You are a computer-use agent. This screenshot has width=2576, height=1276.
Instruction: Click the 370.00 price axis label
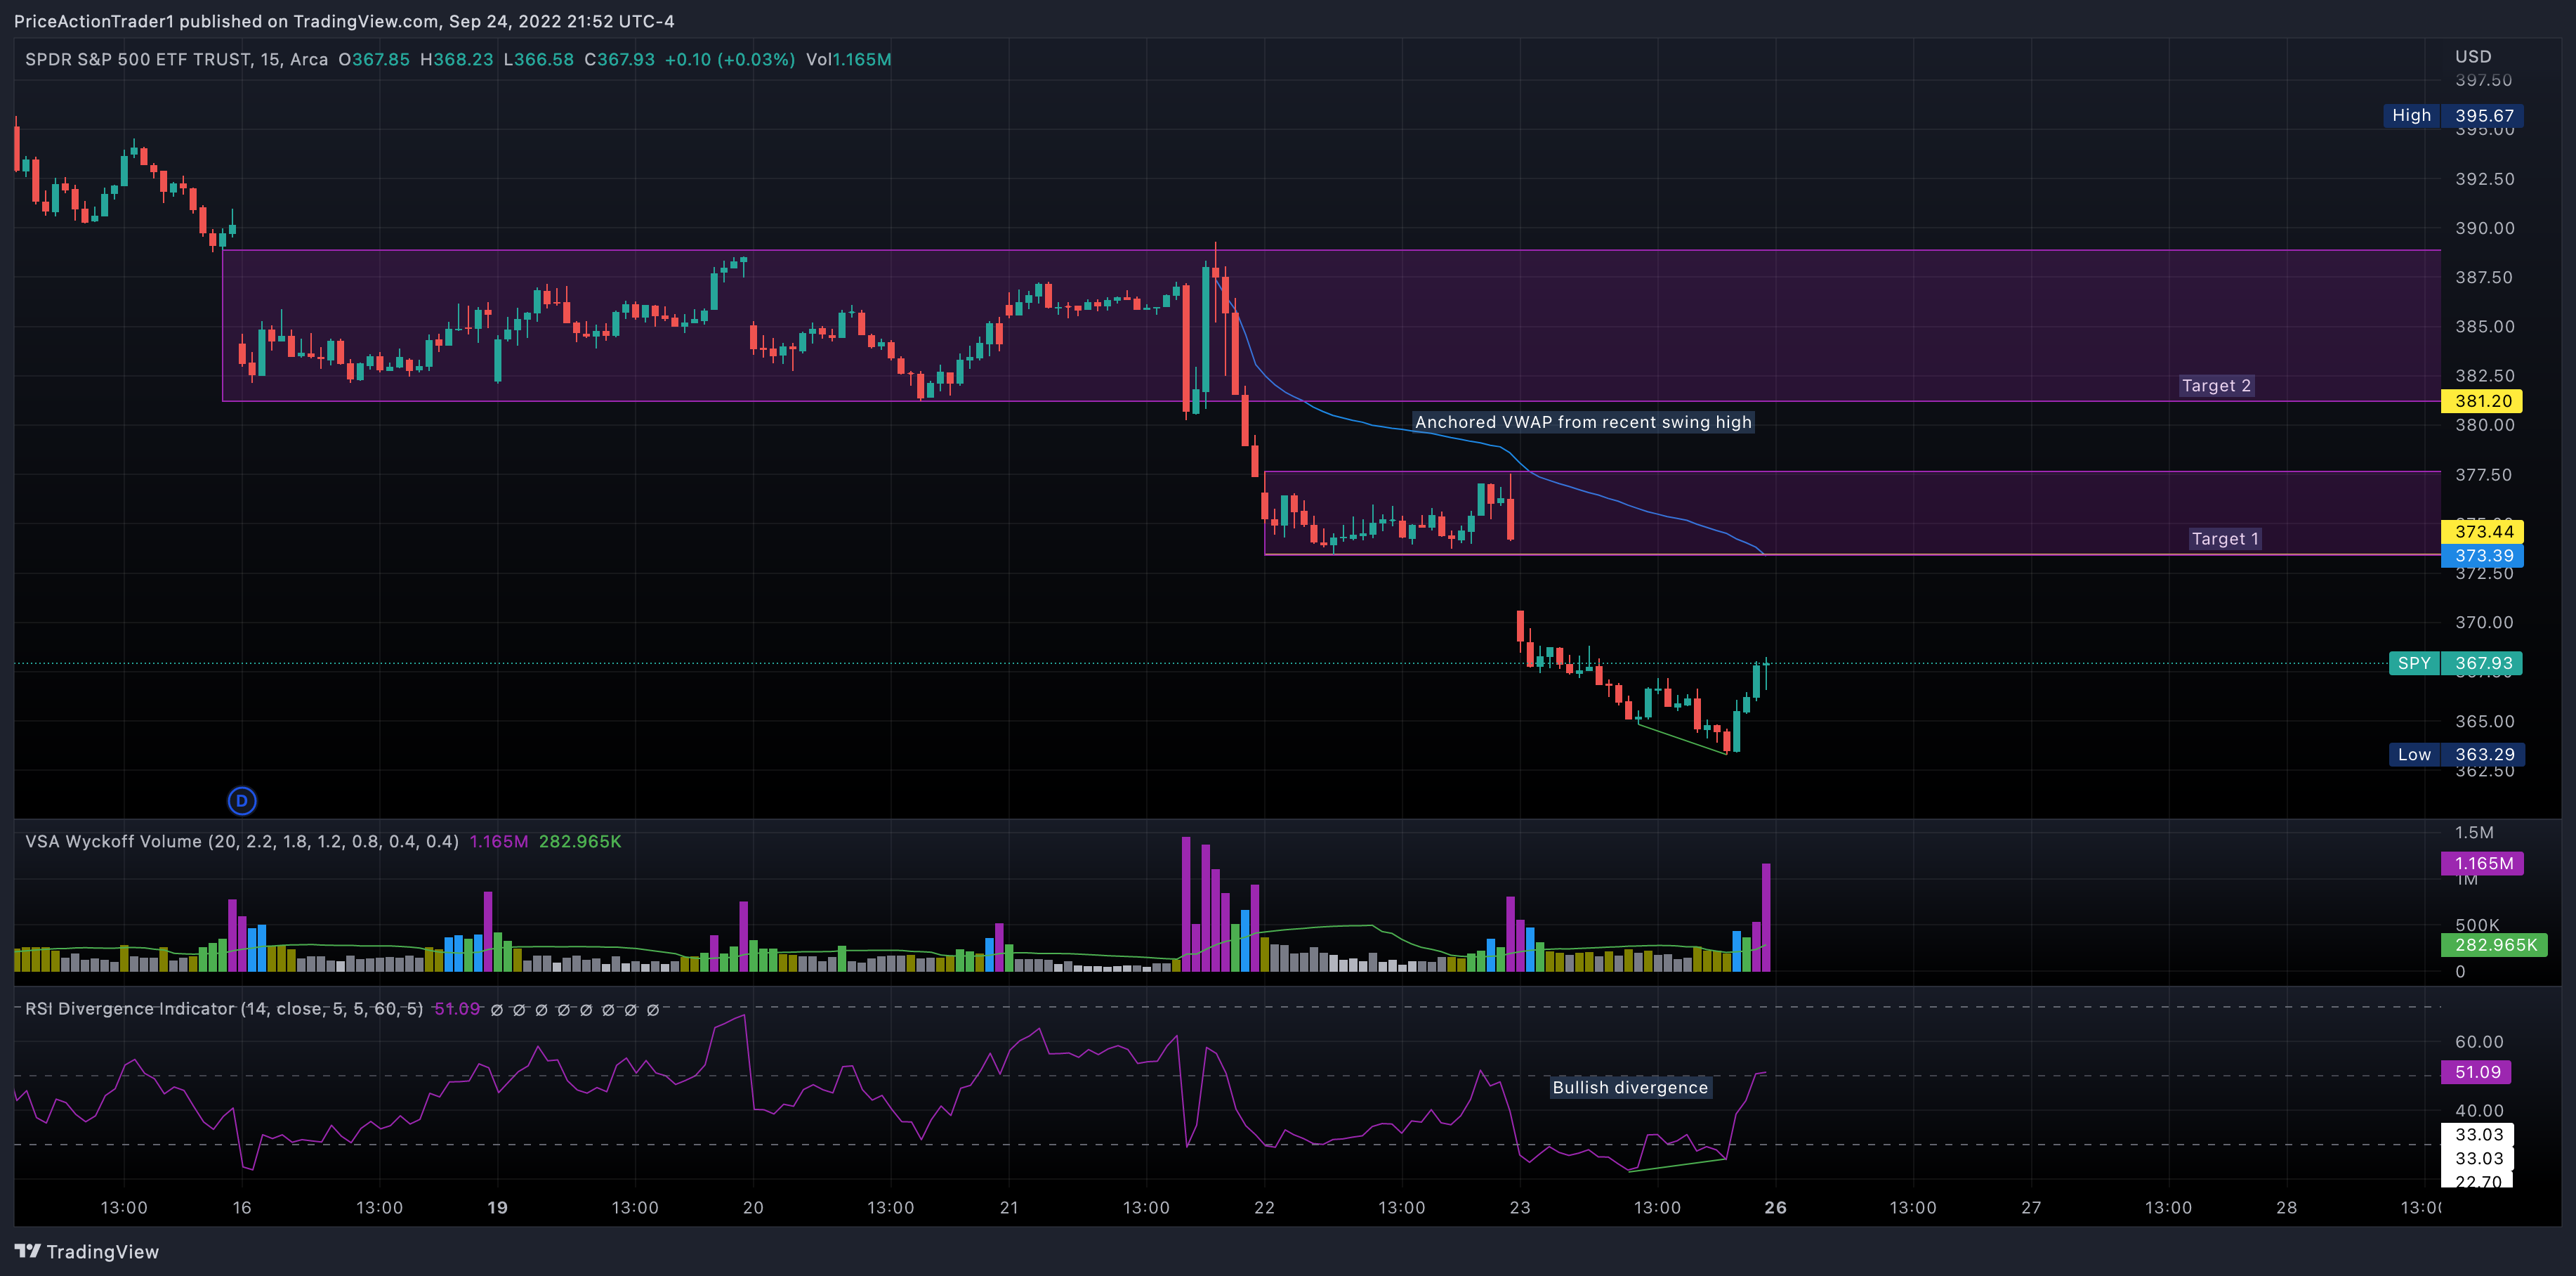tap(2484, 623)
